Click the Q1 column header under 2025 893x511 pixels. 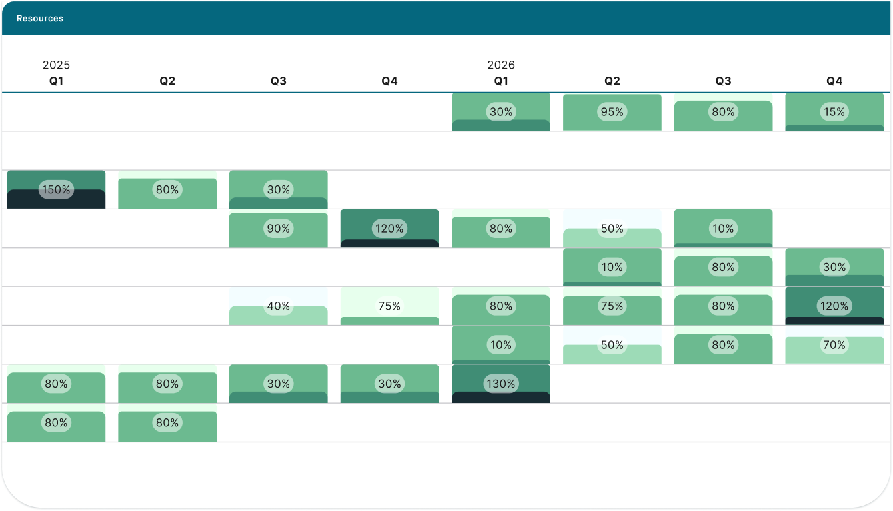(x=56, y=81)
